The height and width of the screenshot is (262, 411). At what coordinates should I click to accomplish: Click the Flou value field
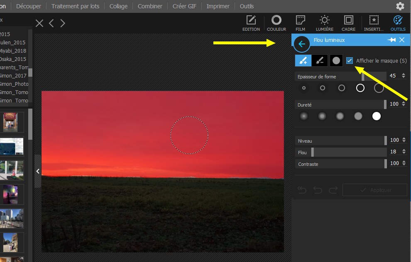pyautogui.click(x=394, y=152)
